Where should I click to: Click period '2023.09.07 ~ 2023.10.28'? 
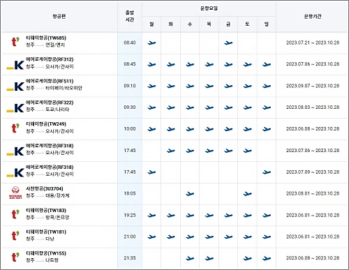click(x=313, y=86)
